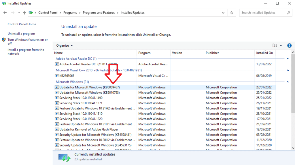Viewport: 295px width, 165px height.
Task: Select Update for Microsoft Windows (KB5010793)
Action: [165, 92]
